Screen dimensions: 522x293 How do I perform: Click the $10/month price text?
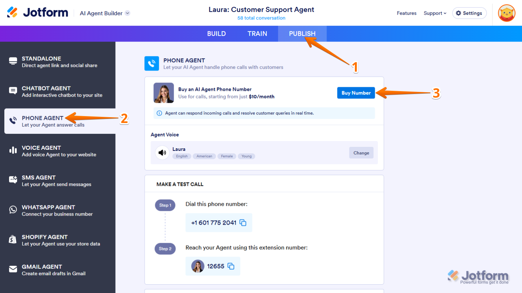point(262,97)
